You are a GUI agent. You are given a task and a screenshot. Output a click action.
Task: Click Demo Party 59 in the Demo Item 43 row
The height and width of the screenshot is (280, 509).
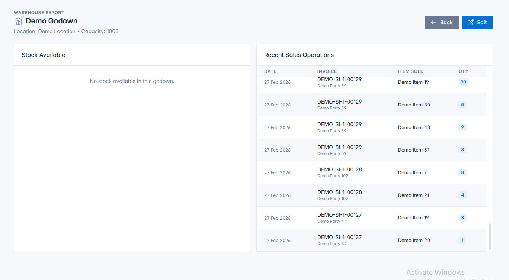pos(332,131)
